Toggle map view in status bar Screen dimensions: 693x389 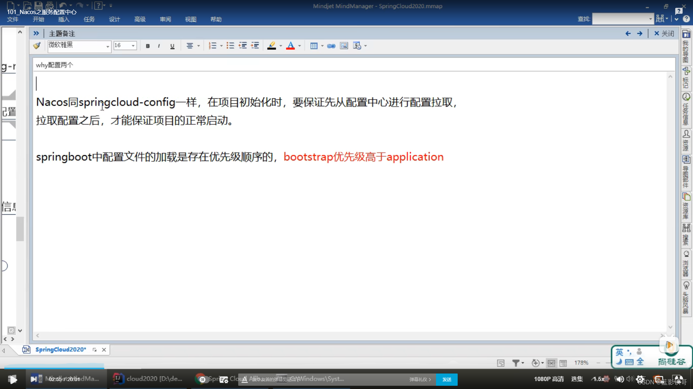(551, 363)
